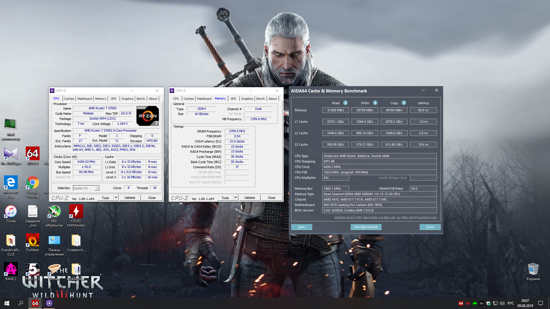The width and height of the screenshot is (550, 309).
Task: Click the taskbar clock and date
Action: (525, 303)
